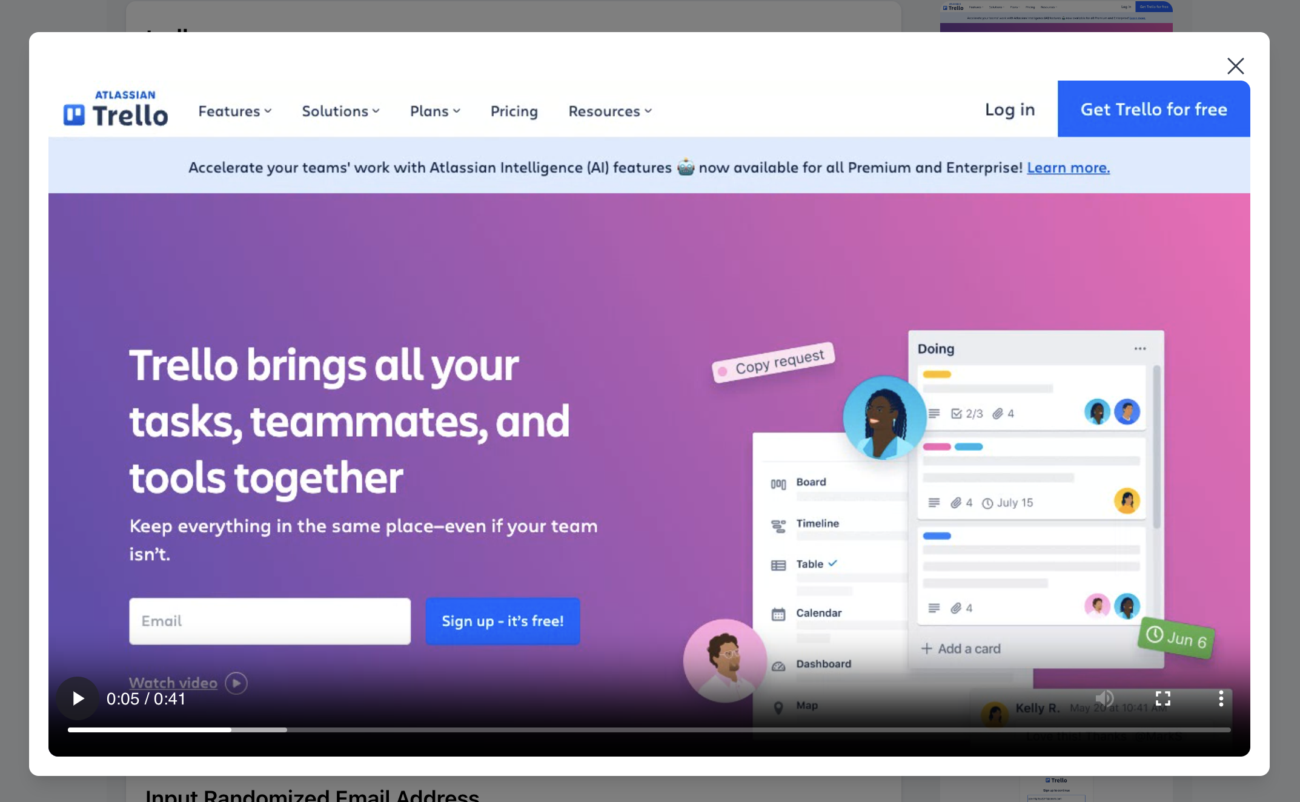Screen dimensions: 1300x802
Task: Play the paused video
Action: [78, 698]
